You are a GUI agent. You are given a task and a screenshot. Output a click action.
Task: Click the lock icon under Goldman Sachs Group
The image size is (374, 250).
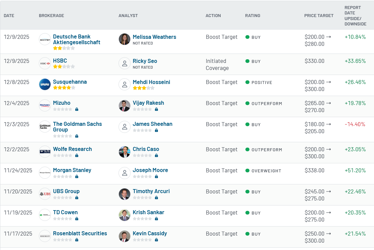coord(77,136)
